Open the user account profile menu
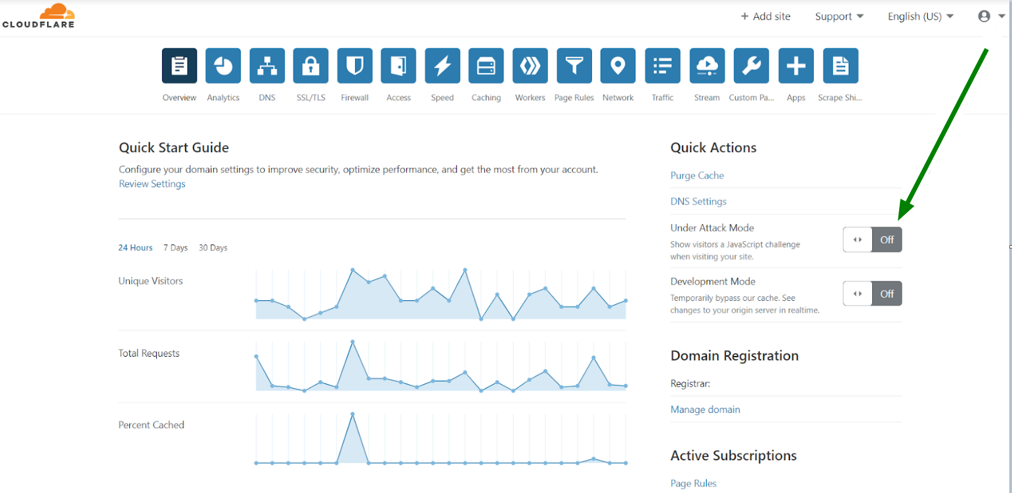The width and height of the screenshot is (1012, 493). (990, 16)
